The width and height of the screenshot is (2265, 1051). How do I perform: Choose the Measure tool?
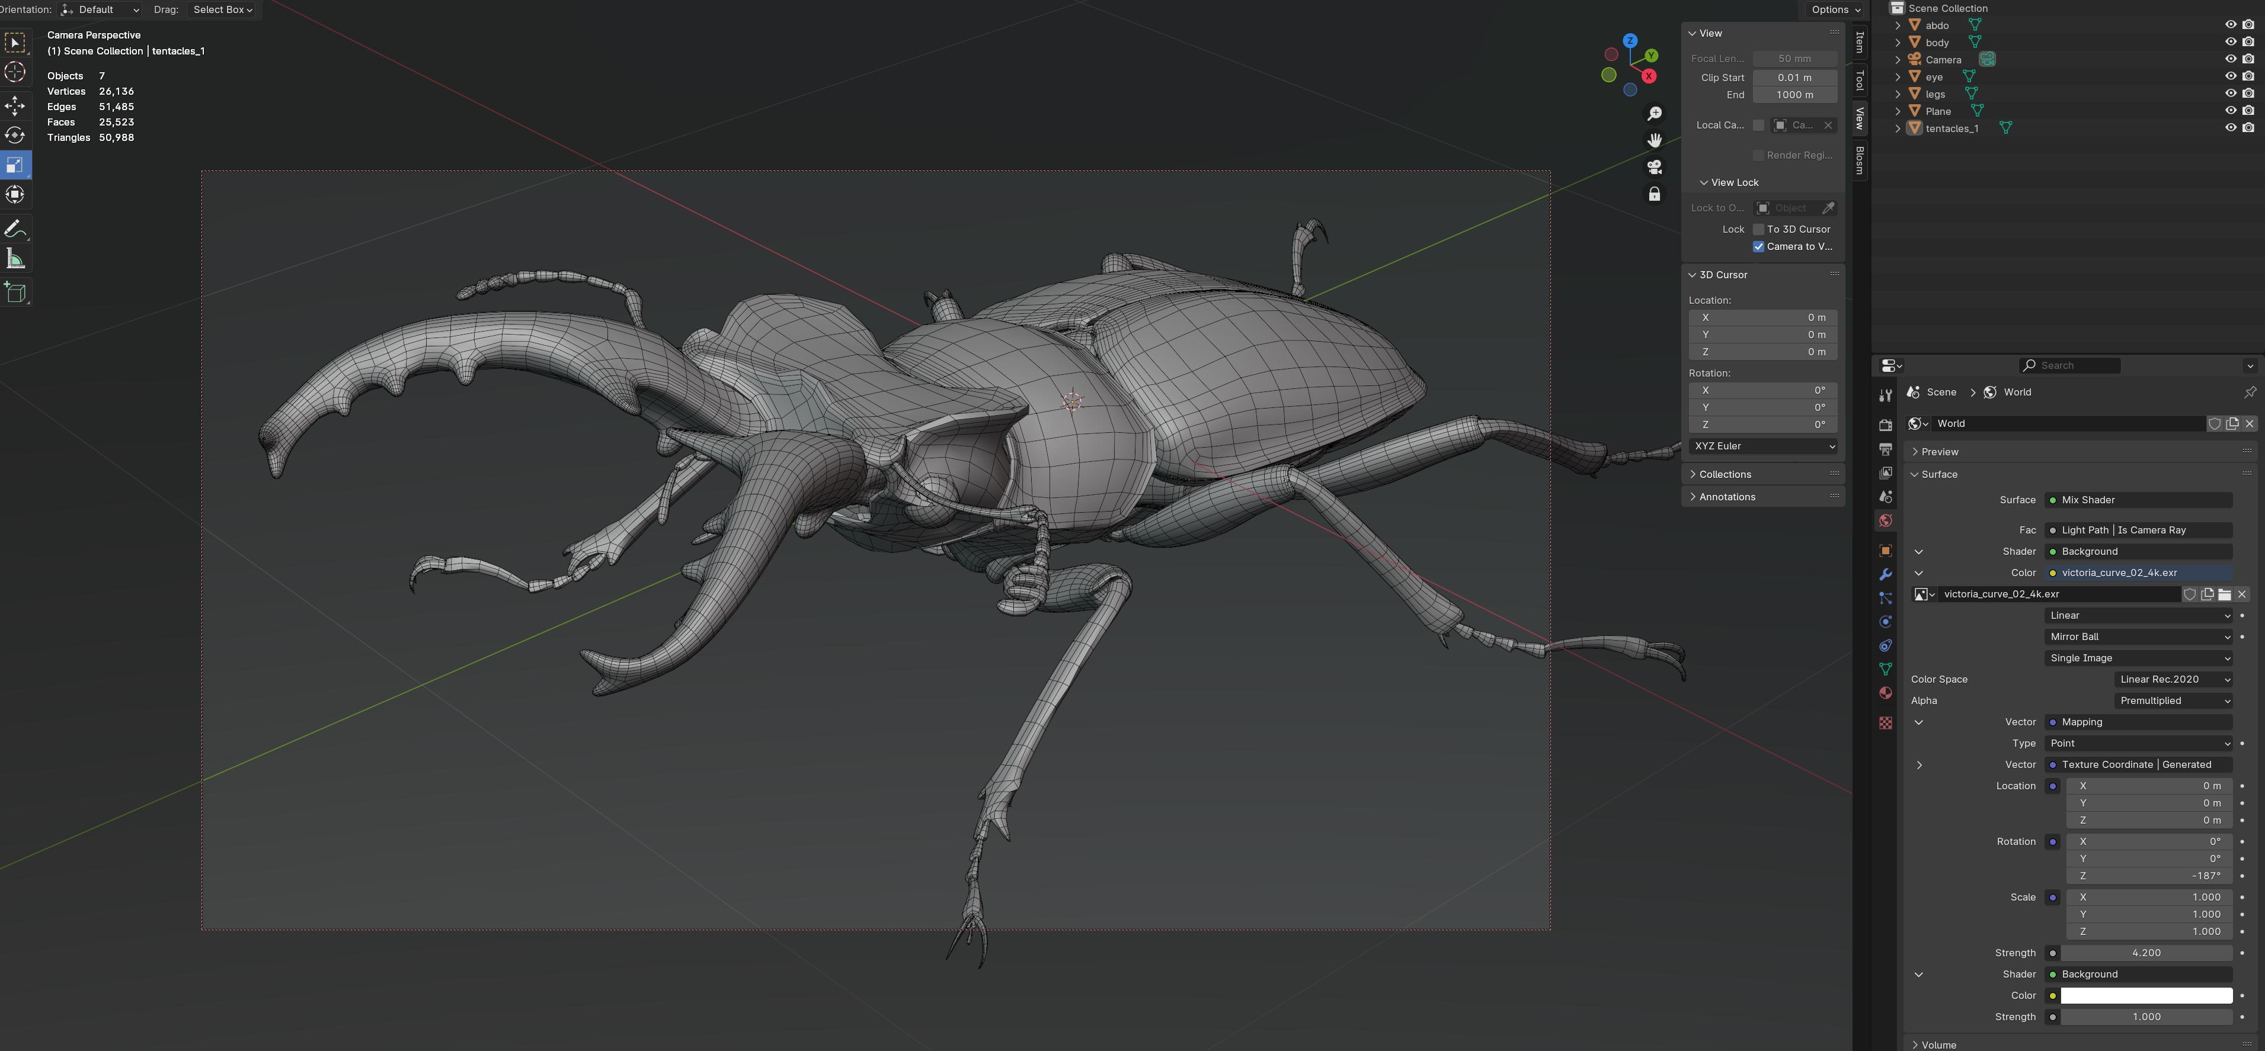pyautogui.click(x=15, y=258)
